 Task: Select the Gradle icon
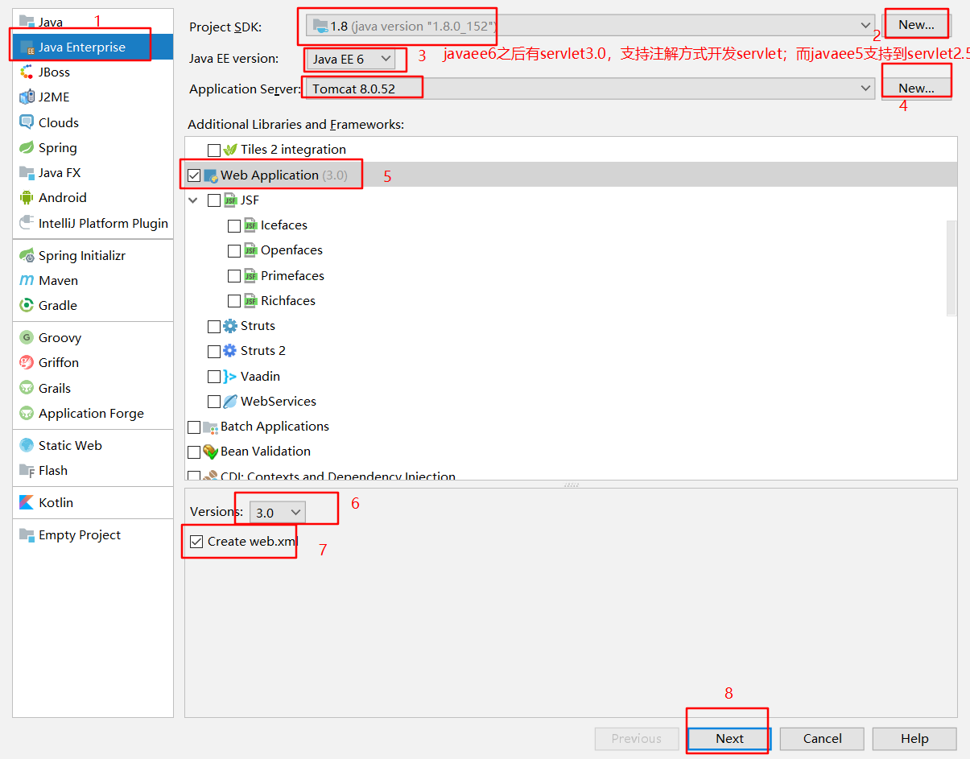[x=27, y=306]
